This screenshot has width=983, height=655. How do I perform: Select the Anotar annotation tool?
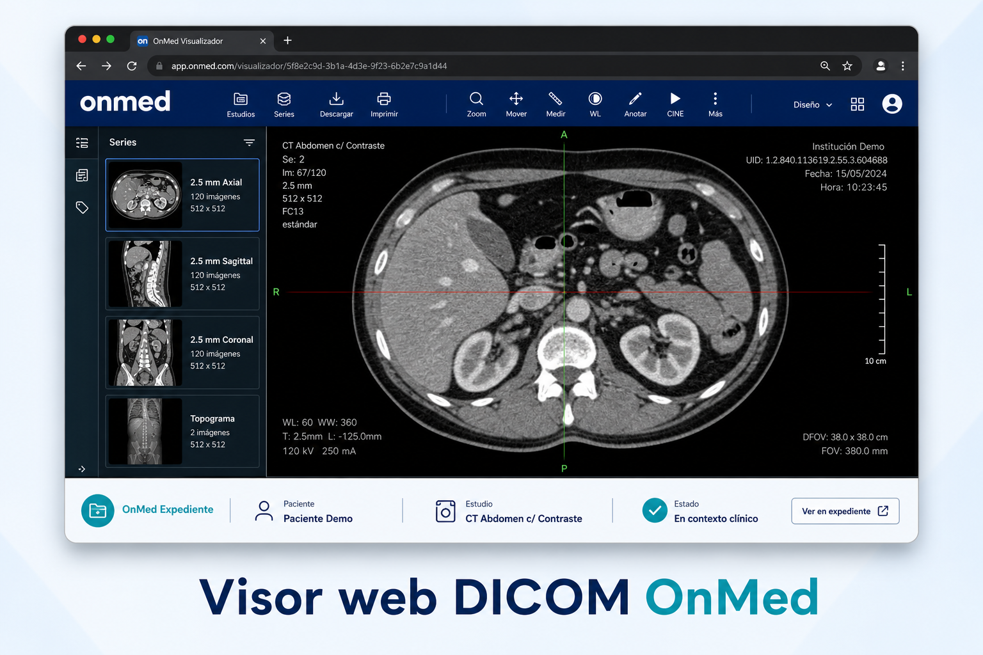point(635,105)
